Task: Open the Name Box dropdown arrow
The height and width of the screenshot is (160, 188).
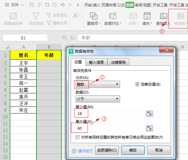Action: pyautogui.click(x=46, y=38)
